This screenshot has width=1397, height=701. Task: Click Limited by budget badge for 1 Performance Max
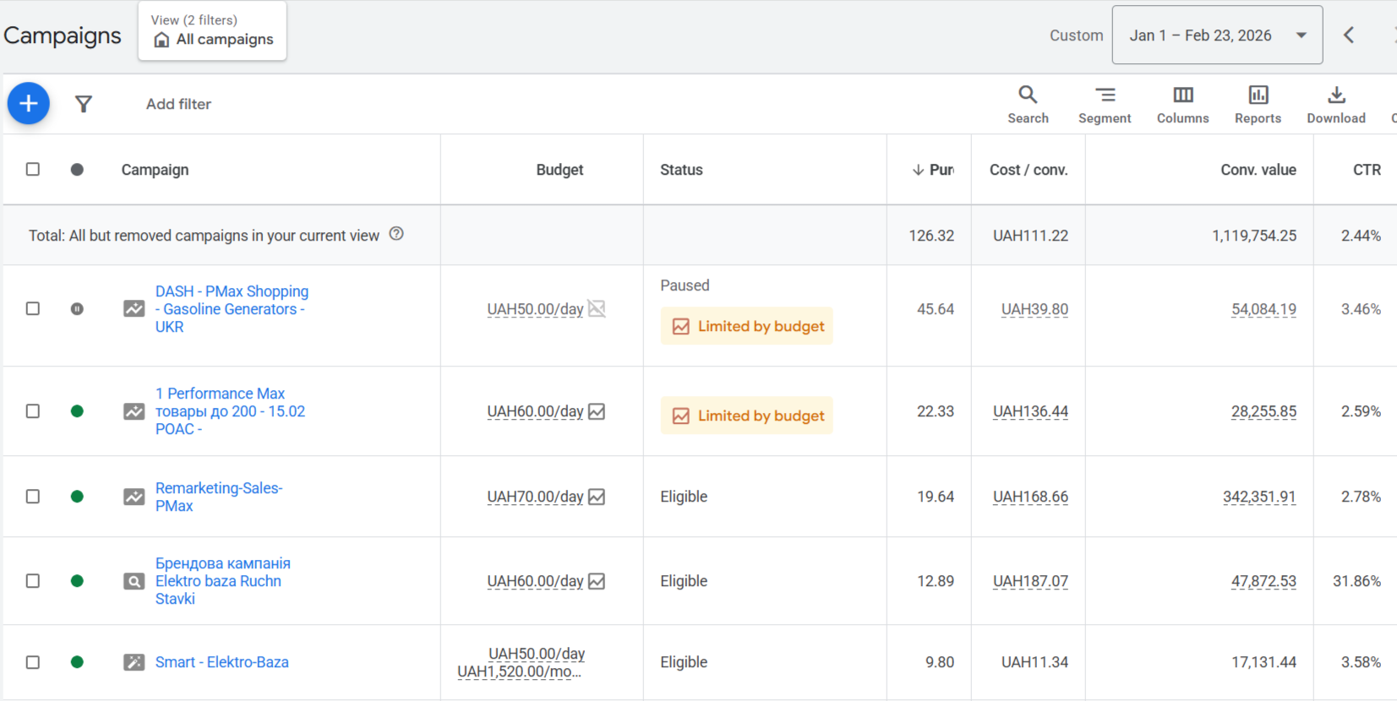(x=747, y=416)
